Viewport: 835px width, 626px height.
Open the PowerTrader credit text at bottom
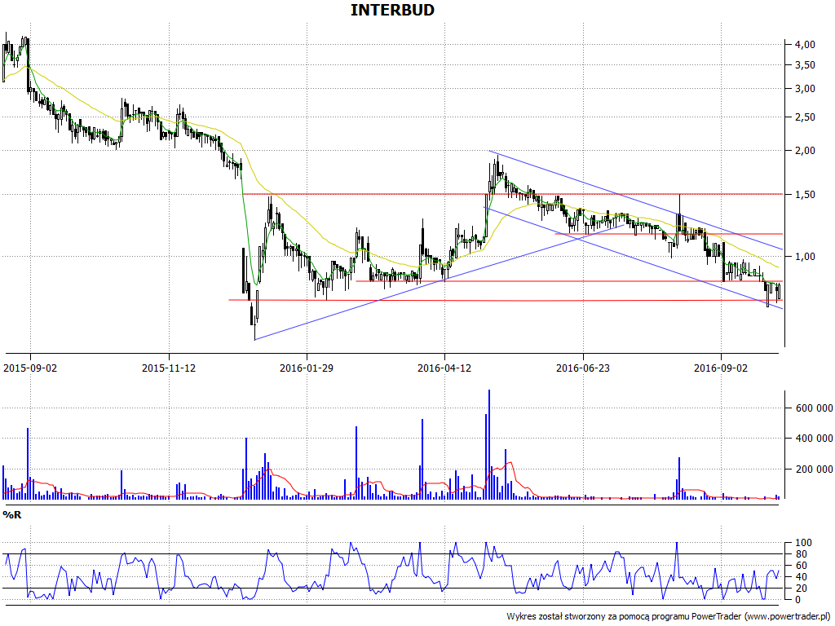(669, 616)
